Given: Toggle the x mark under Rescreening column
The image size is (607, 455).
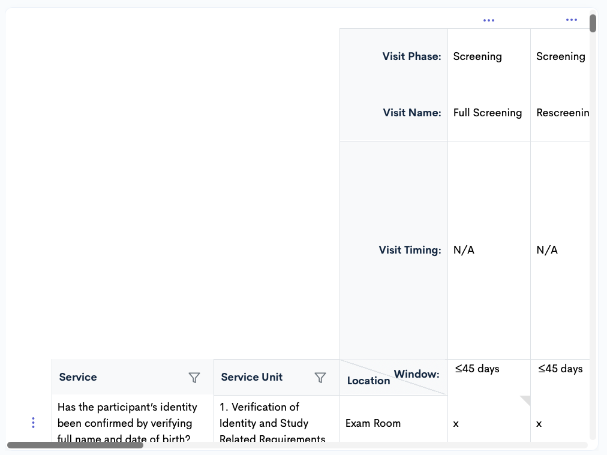Looking at the screenshot, I should [x=539, y=423].
